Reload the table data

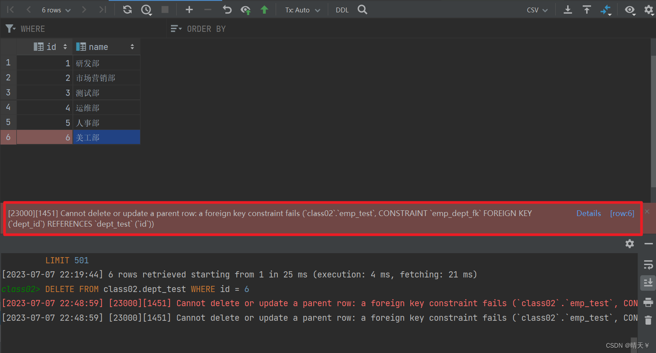(x=127, y=9)
